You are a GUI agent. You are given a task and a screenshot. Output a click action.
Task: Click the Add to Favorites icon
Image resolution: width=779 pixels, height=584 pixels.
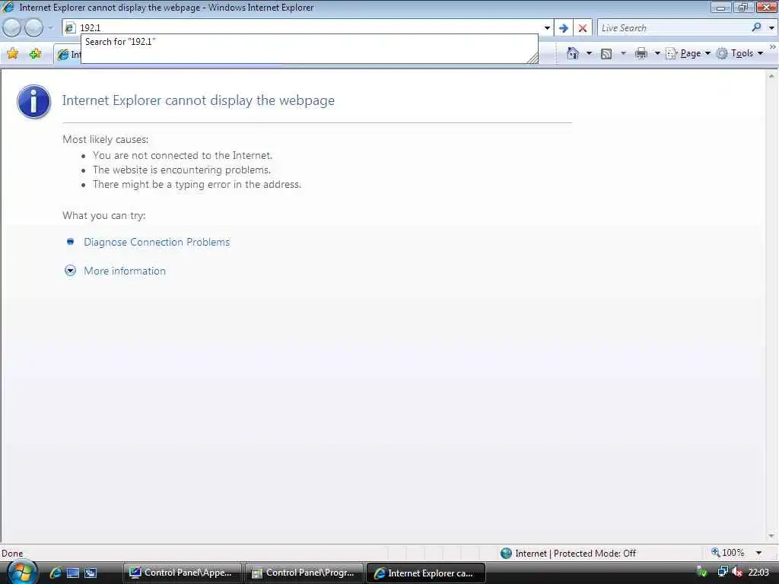point(35,54)
